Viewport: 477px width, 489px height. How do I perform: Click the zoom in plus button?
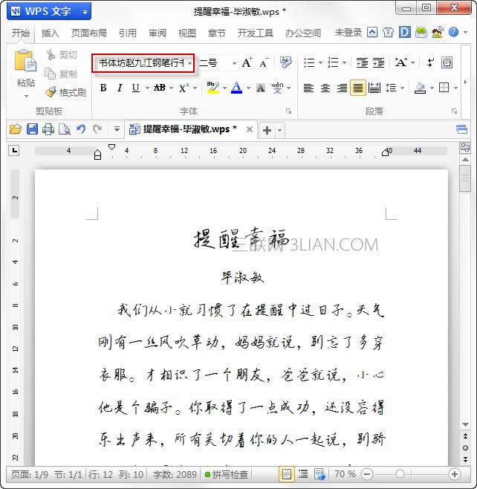tap(455, 474)
